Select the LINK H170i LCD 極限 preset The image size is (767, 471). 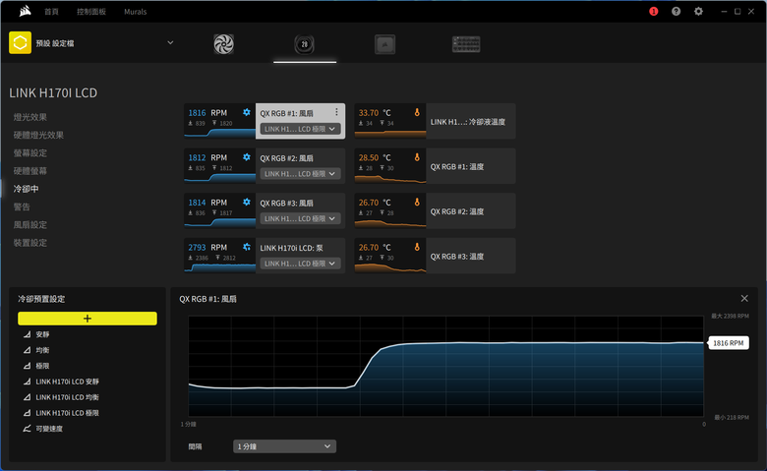67,413
